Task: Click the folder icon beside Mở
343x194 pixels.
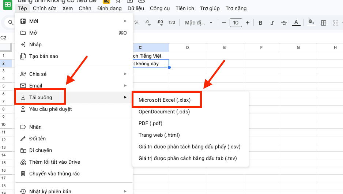Action: 23,33
